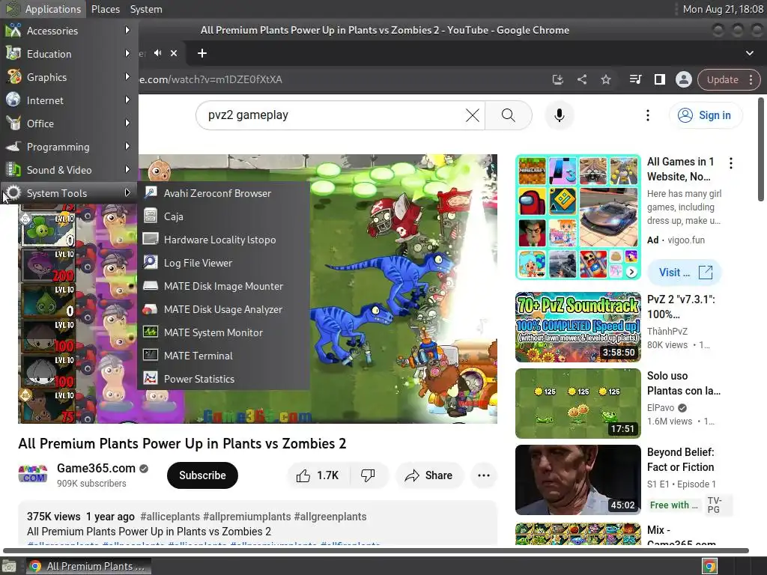
Task: Open the Places menu in top panel
Action: 105,9
